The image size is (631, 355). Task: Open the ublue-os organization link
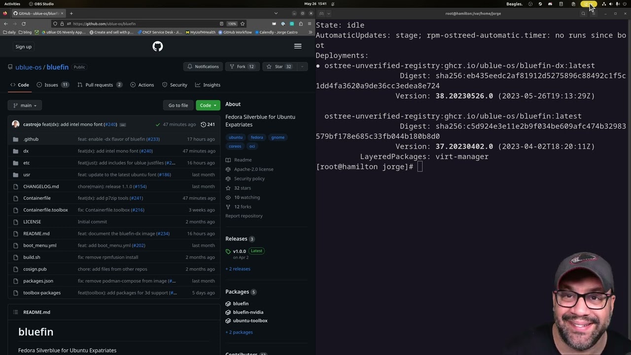(29, 67)
